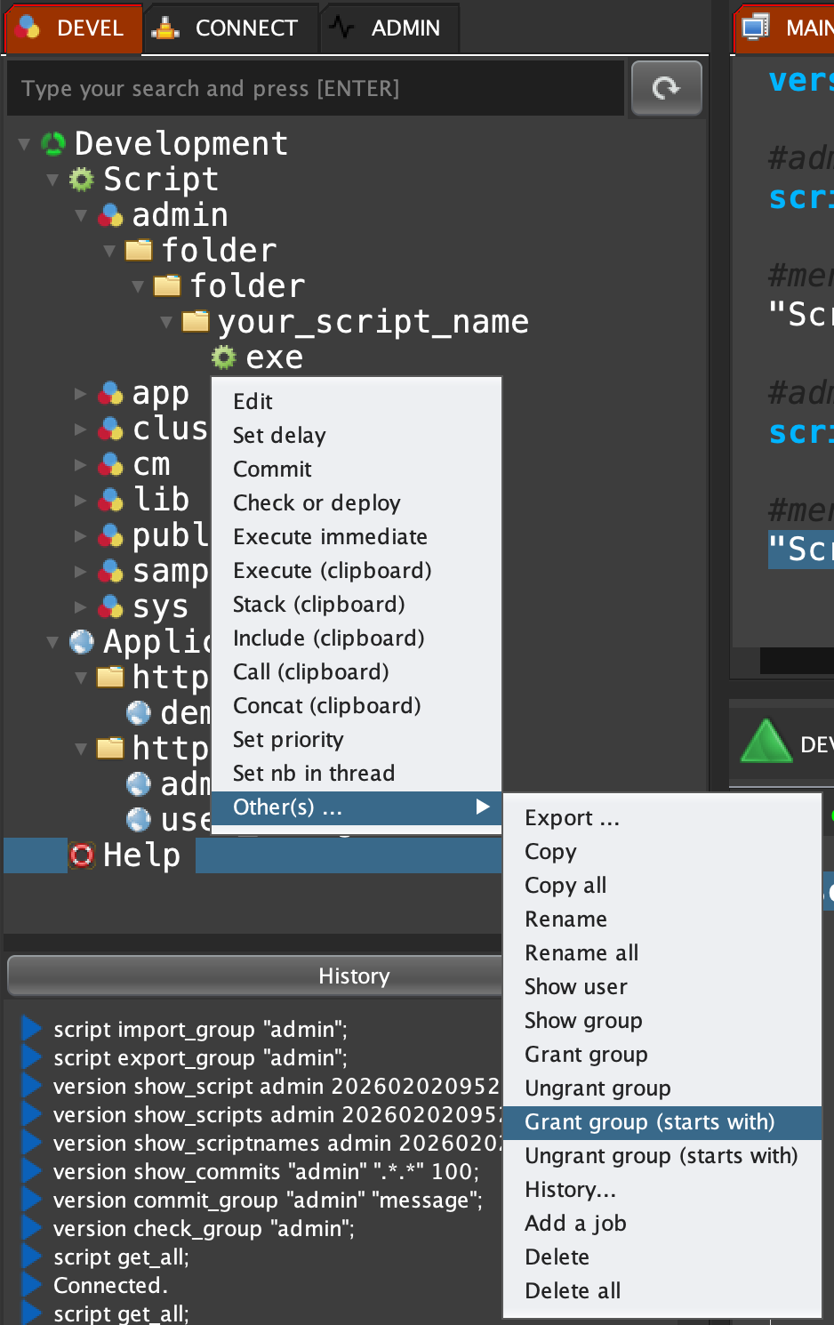This screenshot has width=834, height=1325.
Task: Expand the sys script group
Action: [x=81, y=607]
